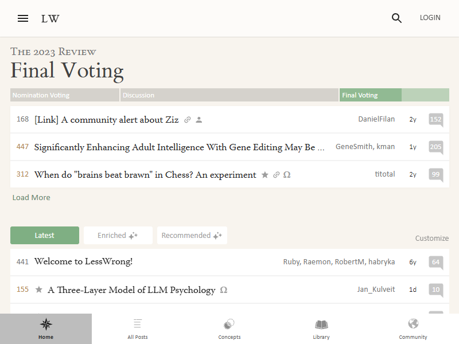Click the Nomination Voting phase segment
Viewport: 459px width, 344px height.
(x=65, y=95)
